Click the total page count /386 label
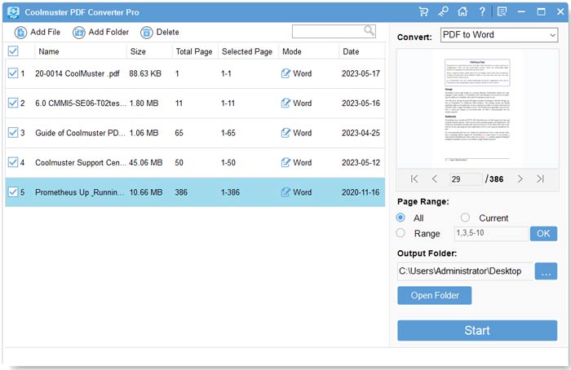This screenshot has width=571, height=370. click(494, 179)
